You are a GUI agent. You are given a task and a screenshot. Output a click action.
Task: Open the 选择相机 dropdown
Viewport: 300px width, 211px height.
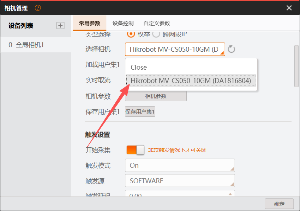[175, 49]
